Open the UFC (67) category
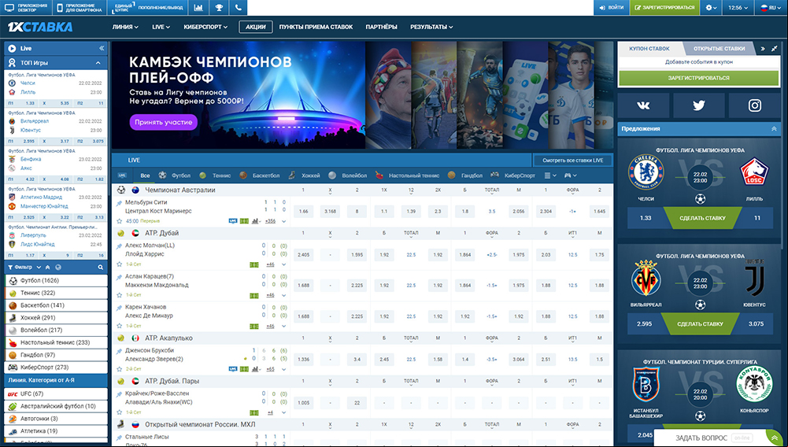Screen dimensions: 788x447 (x=56, y=393)
